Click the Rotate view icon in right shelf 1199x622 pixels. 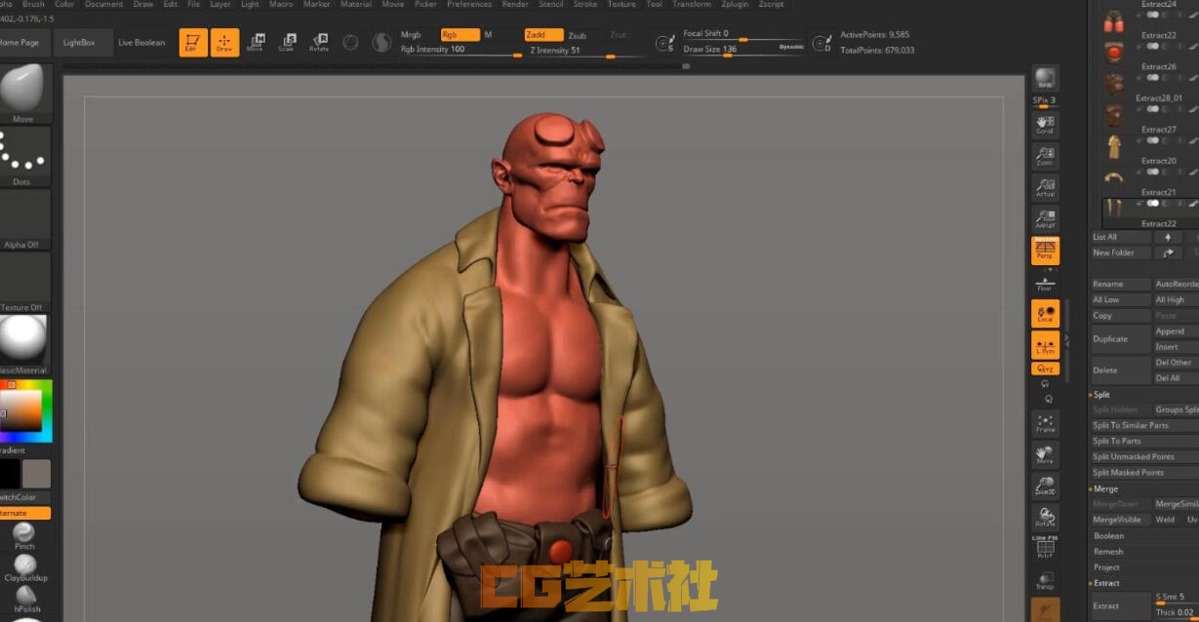coord(1045,517)
